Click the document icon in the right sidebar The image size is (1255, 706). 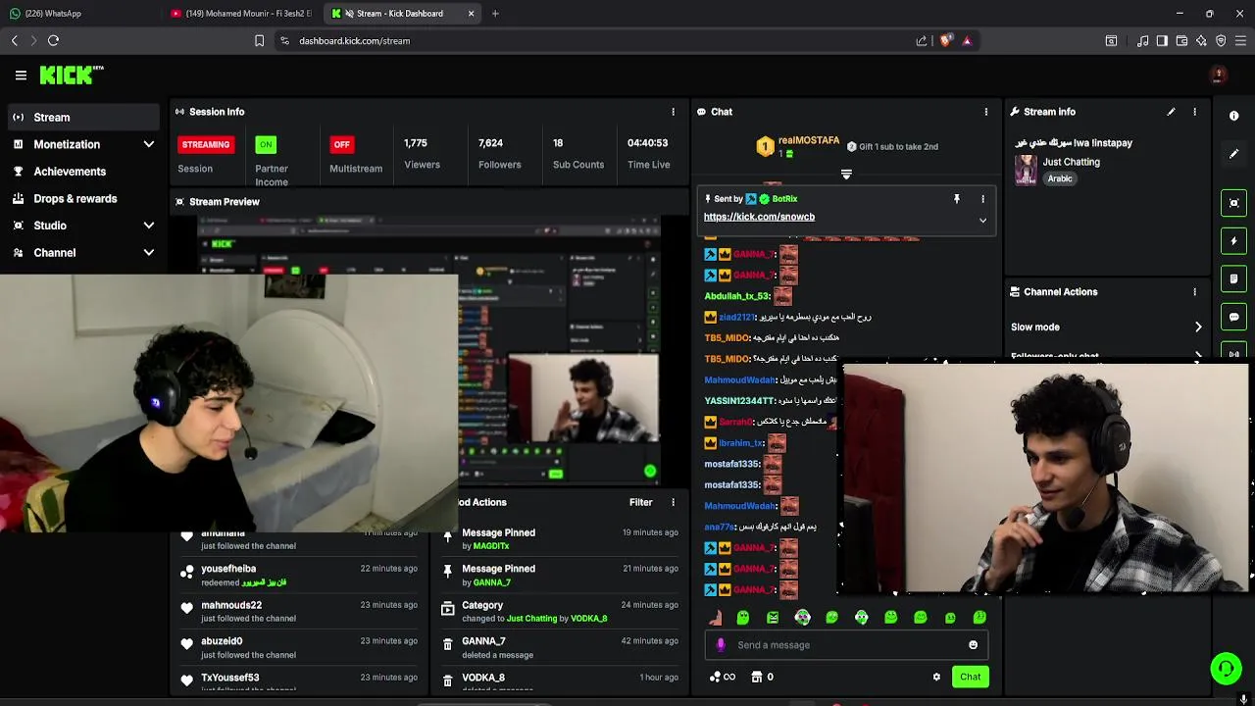[1234, 279]
